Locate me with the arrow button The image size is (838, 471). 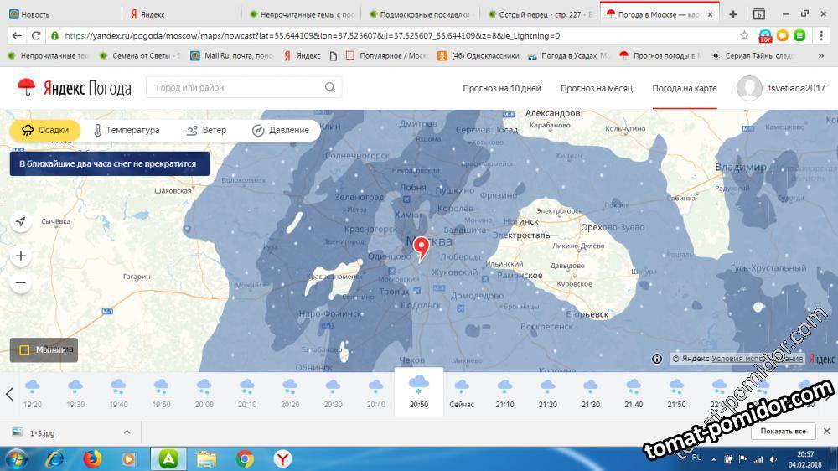coord(21,221)
